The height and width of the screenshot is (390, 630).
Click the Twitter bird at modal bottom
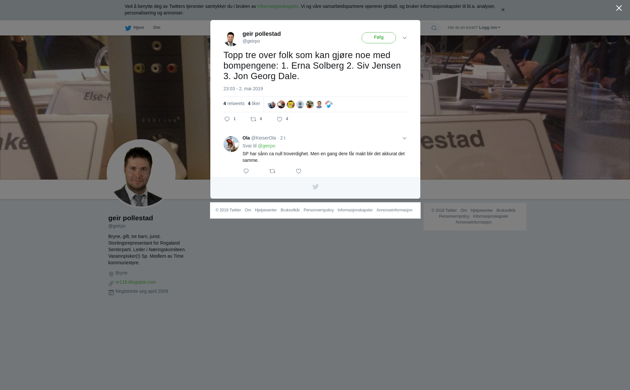click(x=315, y=187)
